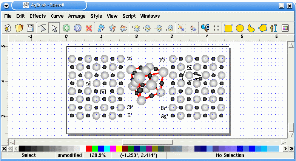Pick the black palette swatch
The image size is (296, 161).
[22, 149]
